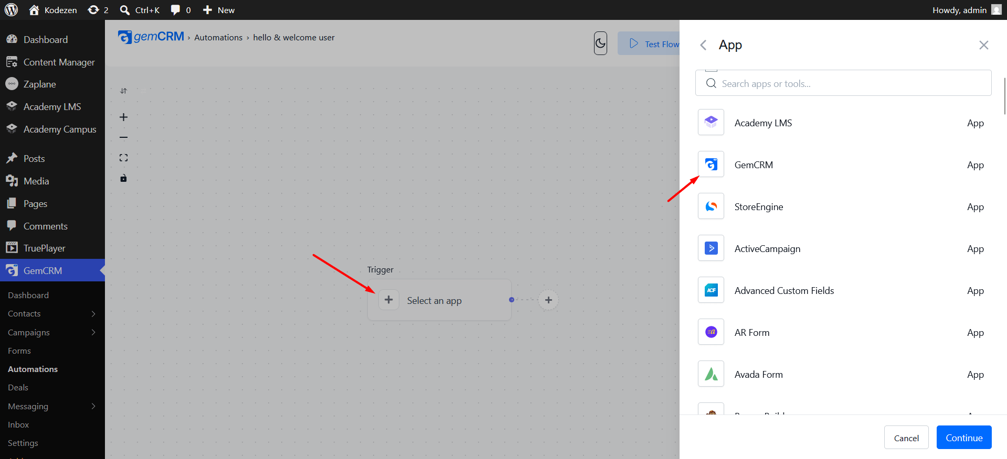Click the gemCRM logo
Viewport: 1007px width, 459px height.
click(x=151, y=37)
